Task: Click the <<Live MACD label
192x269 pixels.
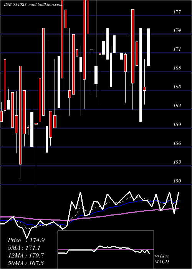Action: tap(162, 259)
